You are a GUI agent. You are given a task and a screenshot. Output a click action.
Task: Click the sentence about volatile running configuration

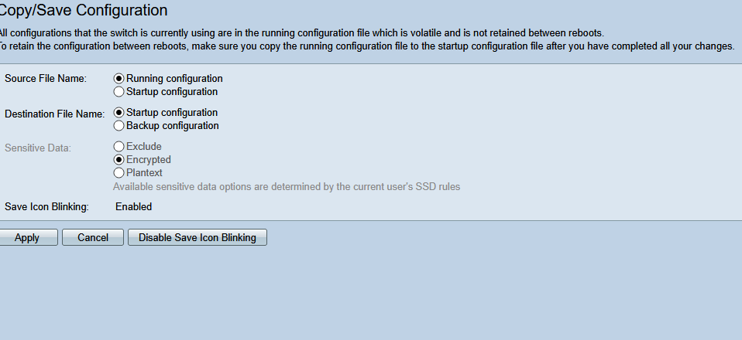[301, 33]
